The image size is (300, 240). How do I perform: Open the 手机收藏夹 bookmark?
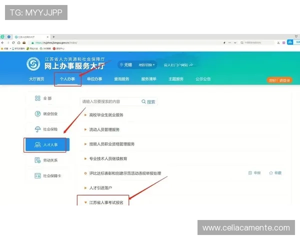[18, 48]
